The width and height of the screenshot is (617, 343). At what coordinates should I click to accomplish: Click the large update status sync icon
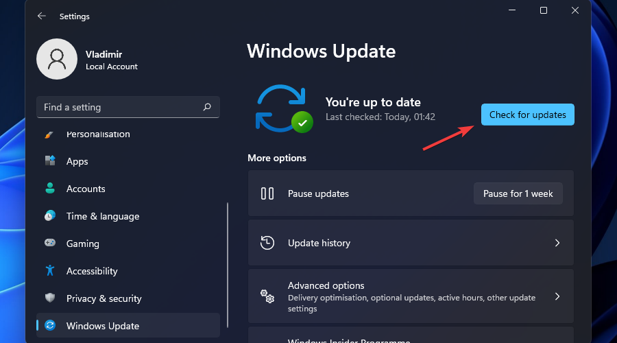(x=284, y=108)
